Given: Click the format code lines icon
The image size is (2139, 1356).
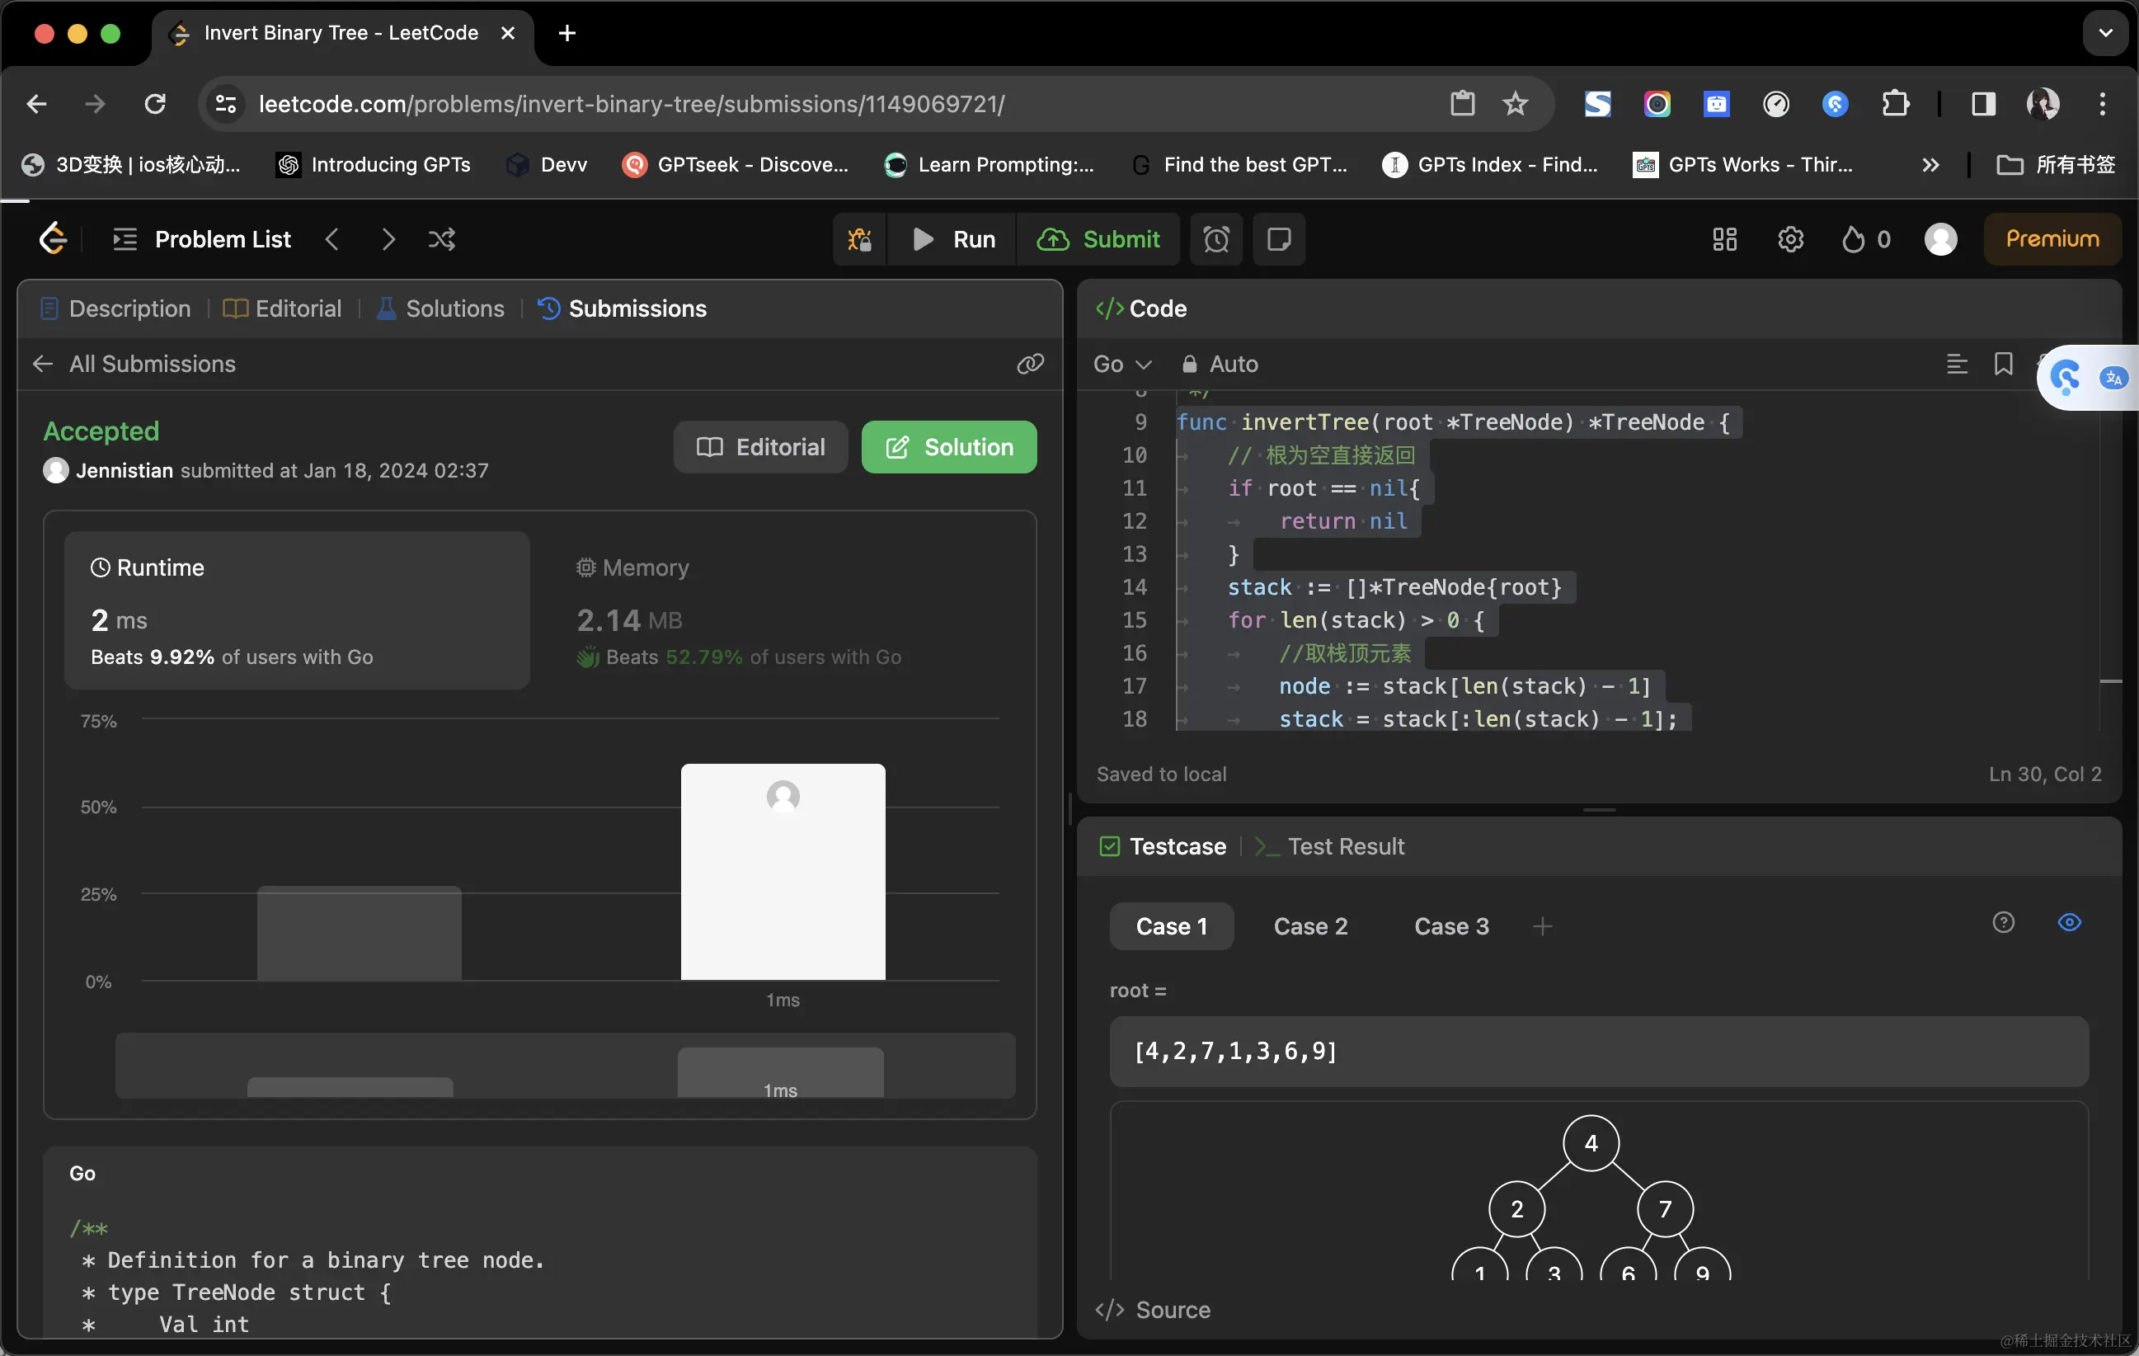Looking at the screenshot, I should [x=1956, y=364].
